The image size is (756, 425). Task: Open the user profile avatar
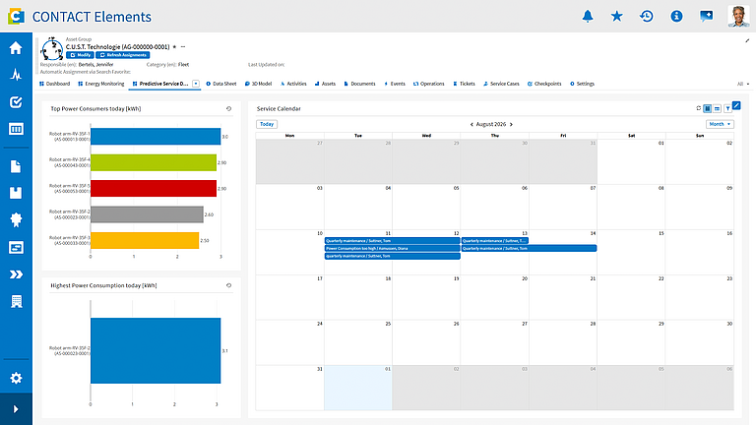click(738, 17)
